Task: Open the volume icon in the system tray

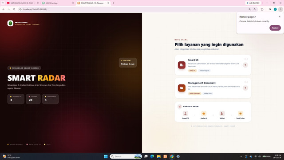Action: click(x=260, y=156)
